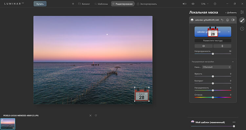The image size is (246, 130).
Task: Adjust the Мой шаблон amount slider
Action: pos(213,126)
